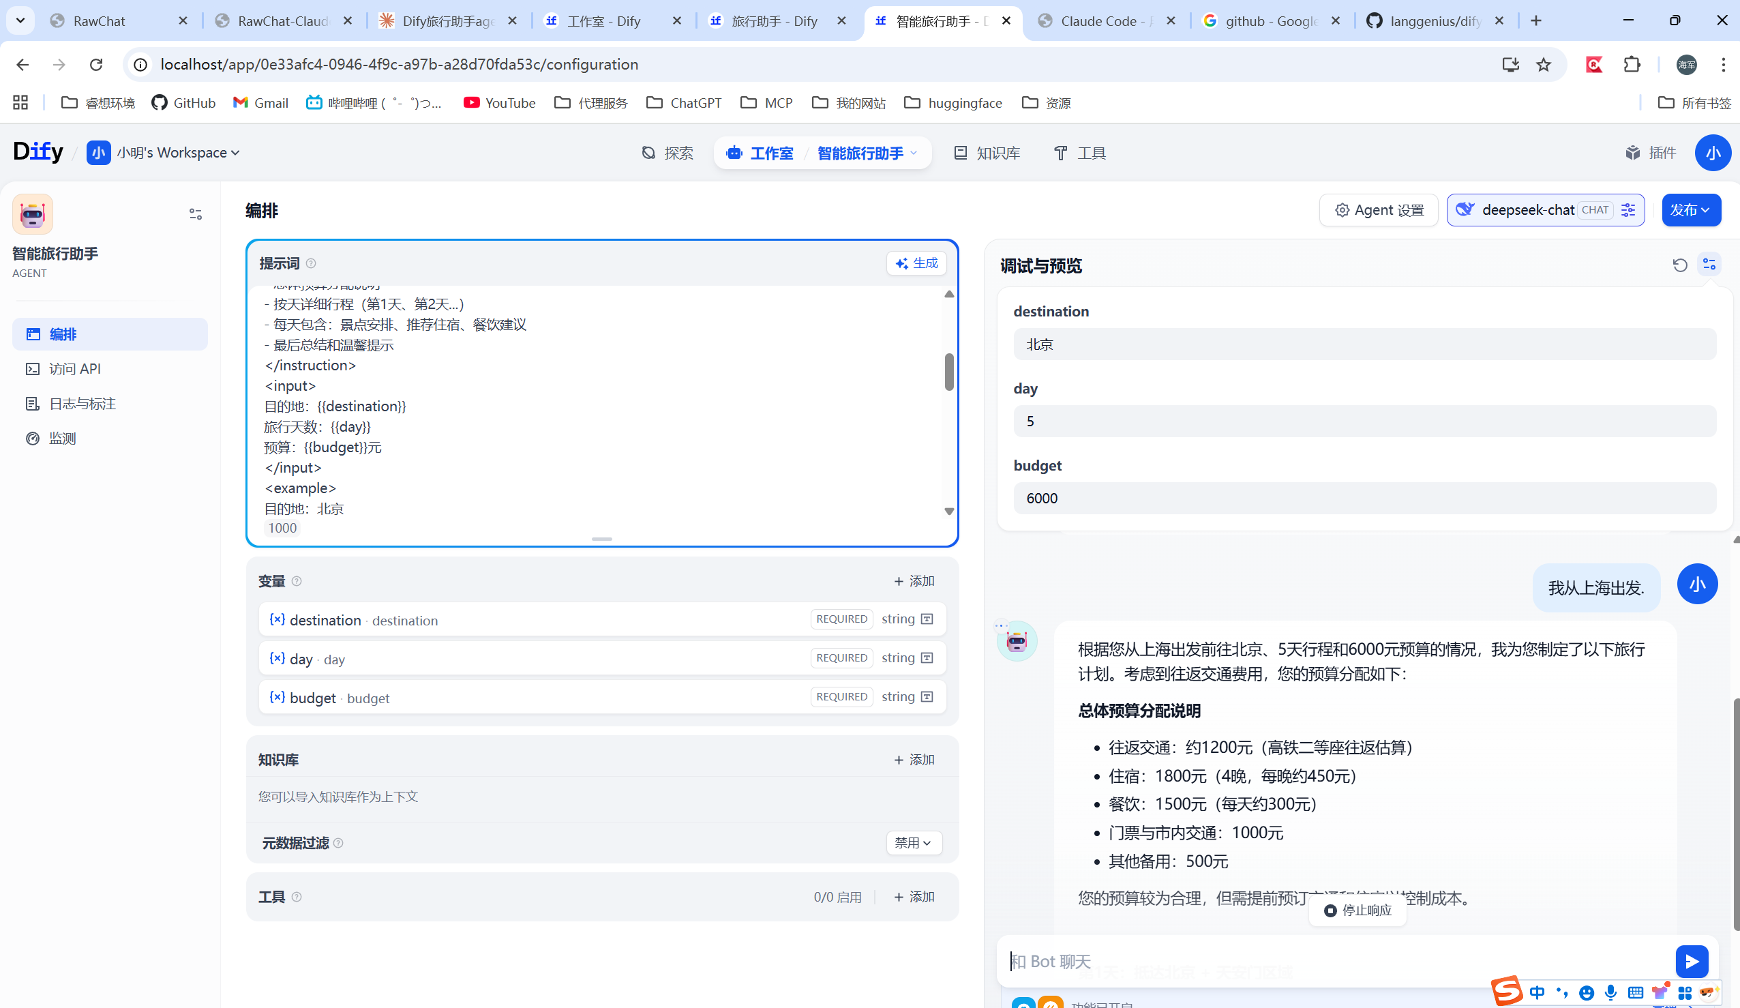Add a new variable
Image resolution: width=1740 pixels, height=1008 pixels.
point(914,581)
